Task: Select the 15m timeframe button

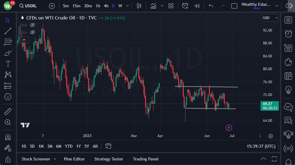Action: click(76, 6)
